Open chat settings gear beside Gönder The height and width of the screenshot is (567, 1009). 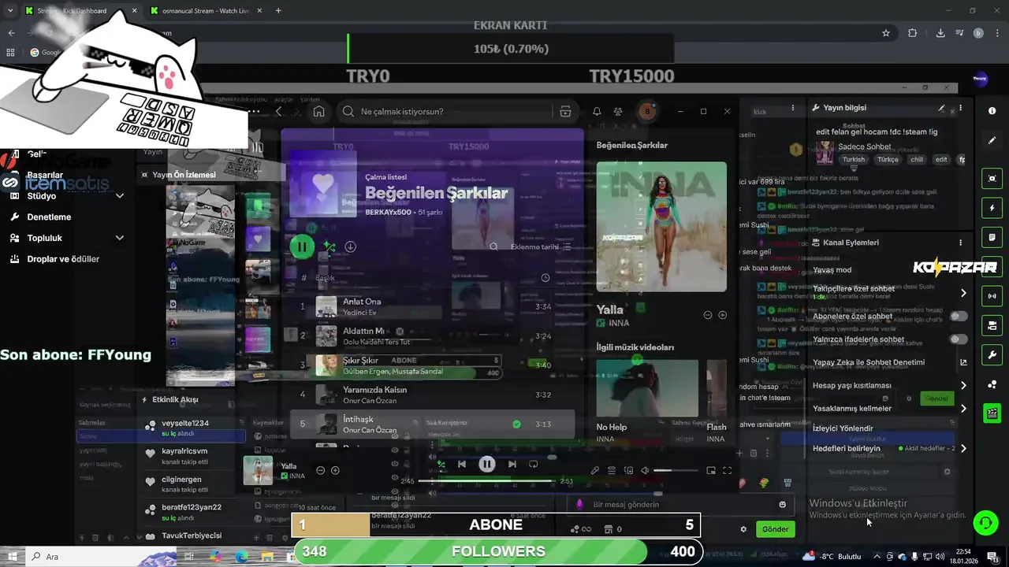point(743,529)
